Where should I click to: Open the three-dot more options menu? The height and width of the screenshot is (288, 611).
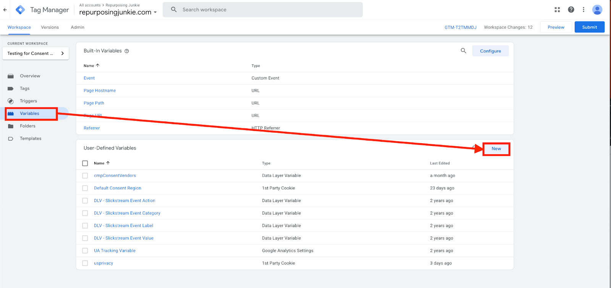point(584,10)
